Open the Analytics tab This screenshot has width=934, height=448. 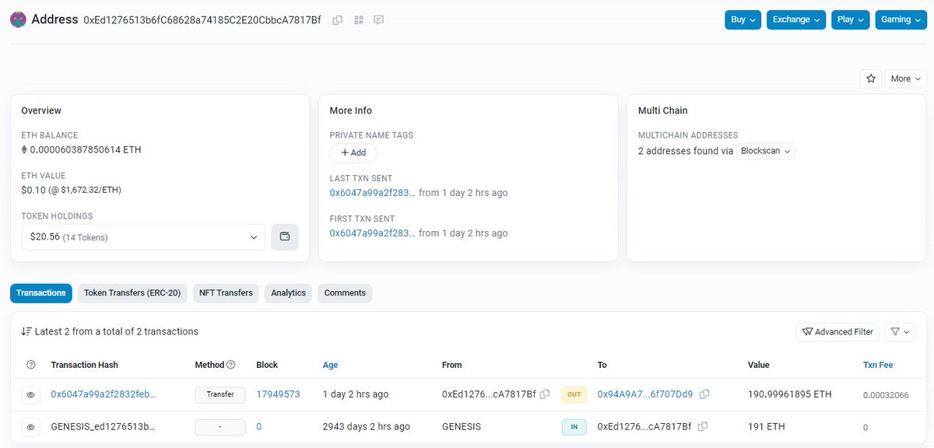(289, 293)
